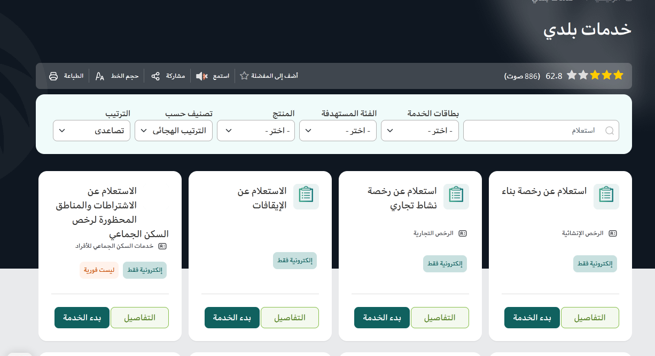
Task: Start service (بدء الخدمة) on السكن الجماعي card
Action: [x=82, y=318]
